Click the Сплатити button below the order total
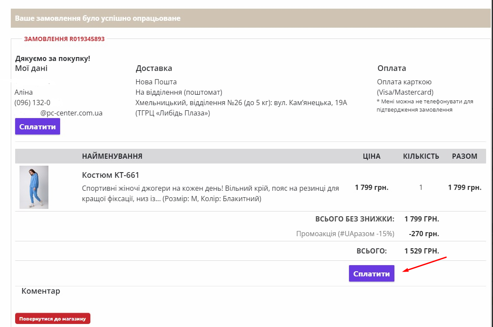Image resolution: width=493 pixels, height=327 pixels. tap(371, 273)
